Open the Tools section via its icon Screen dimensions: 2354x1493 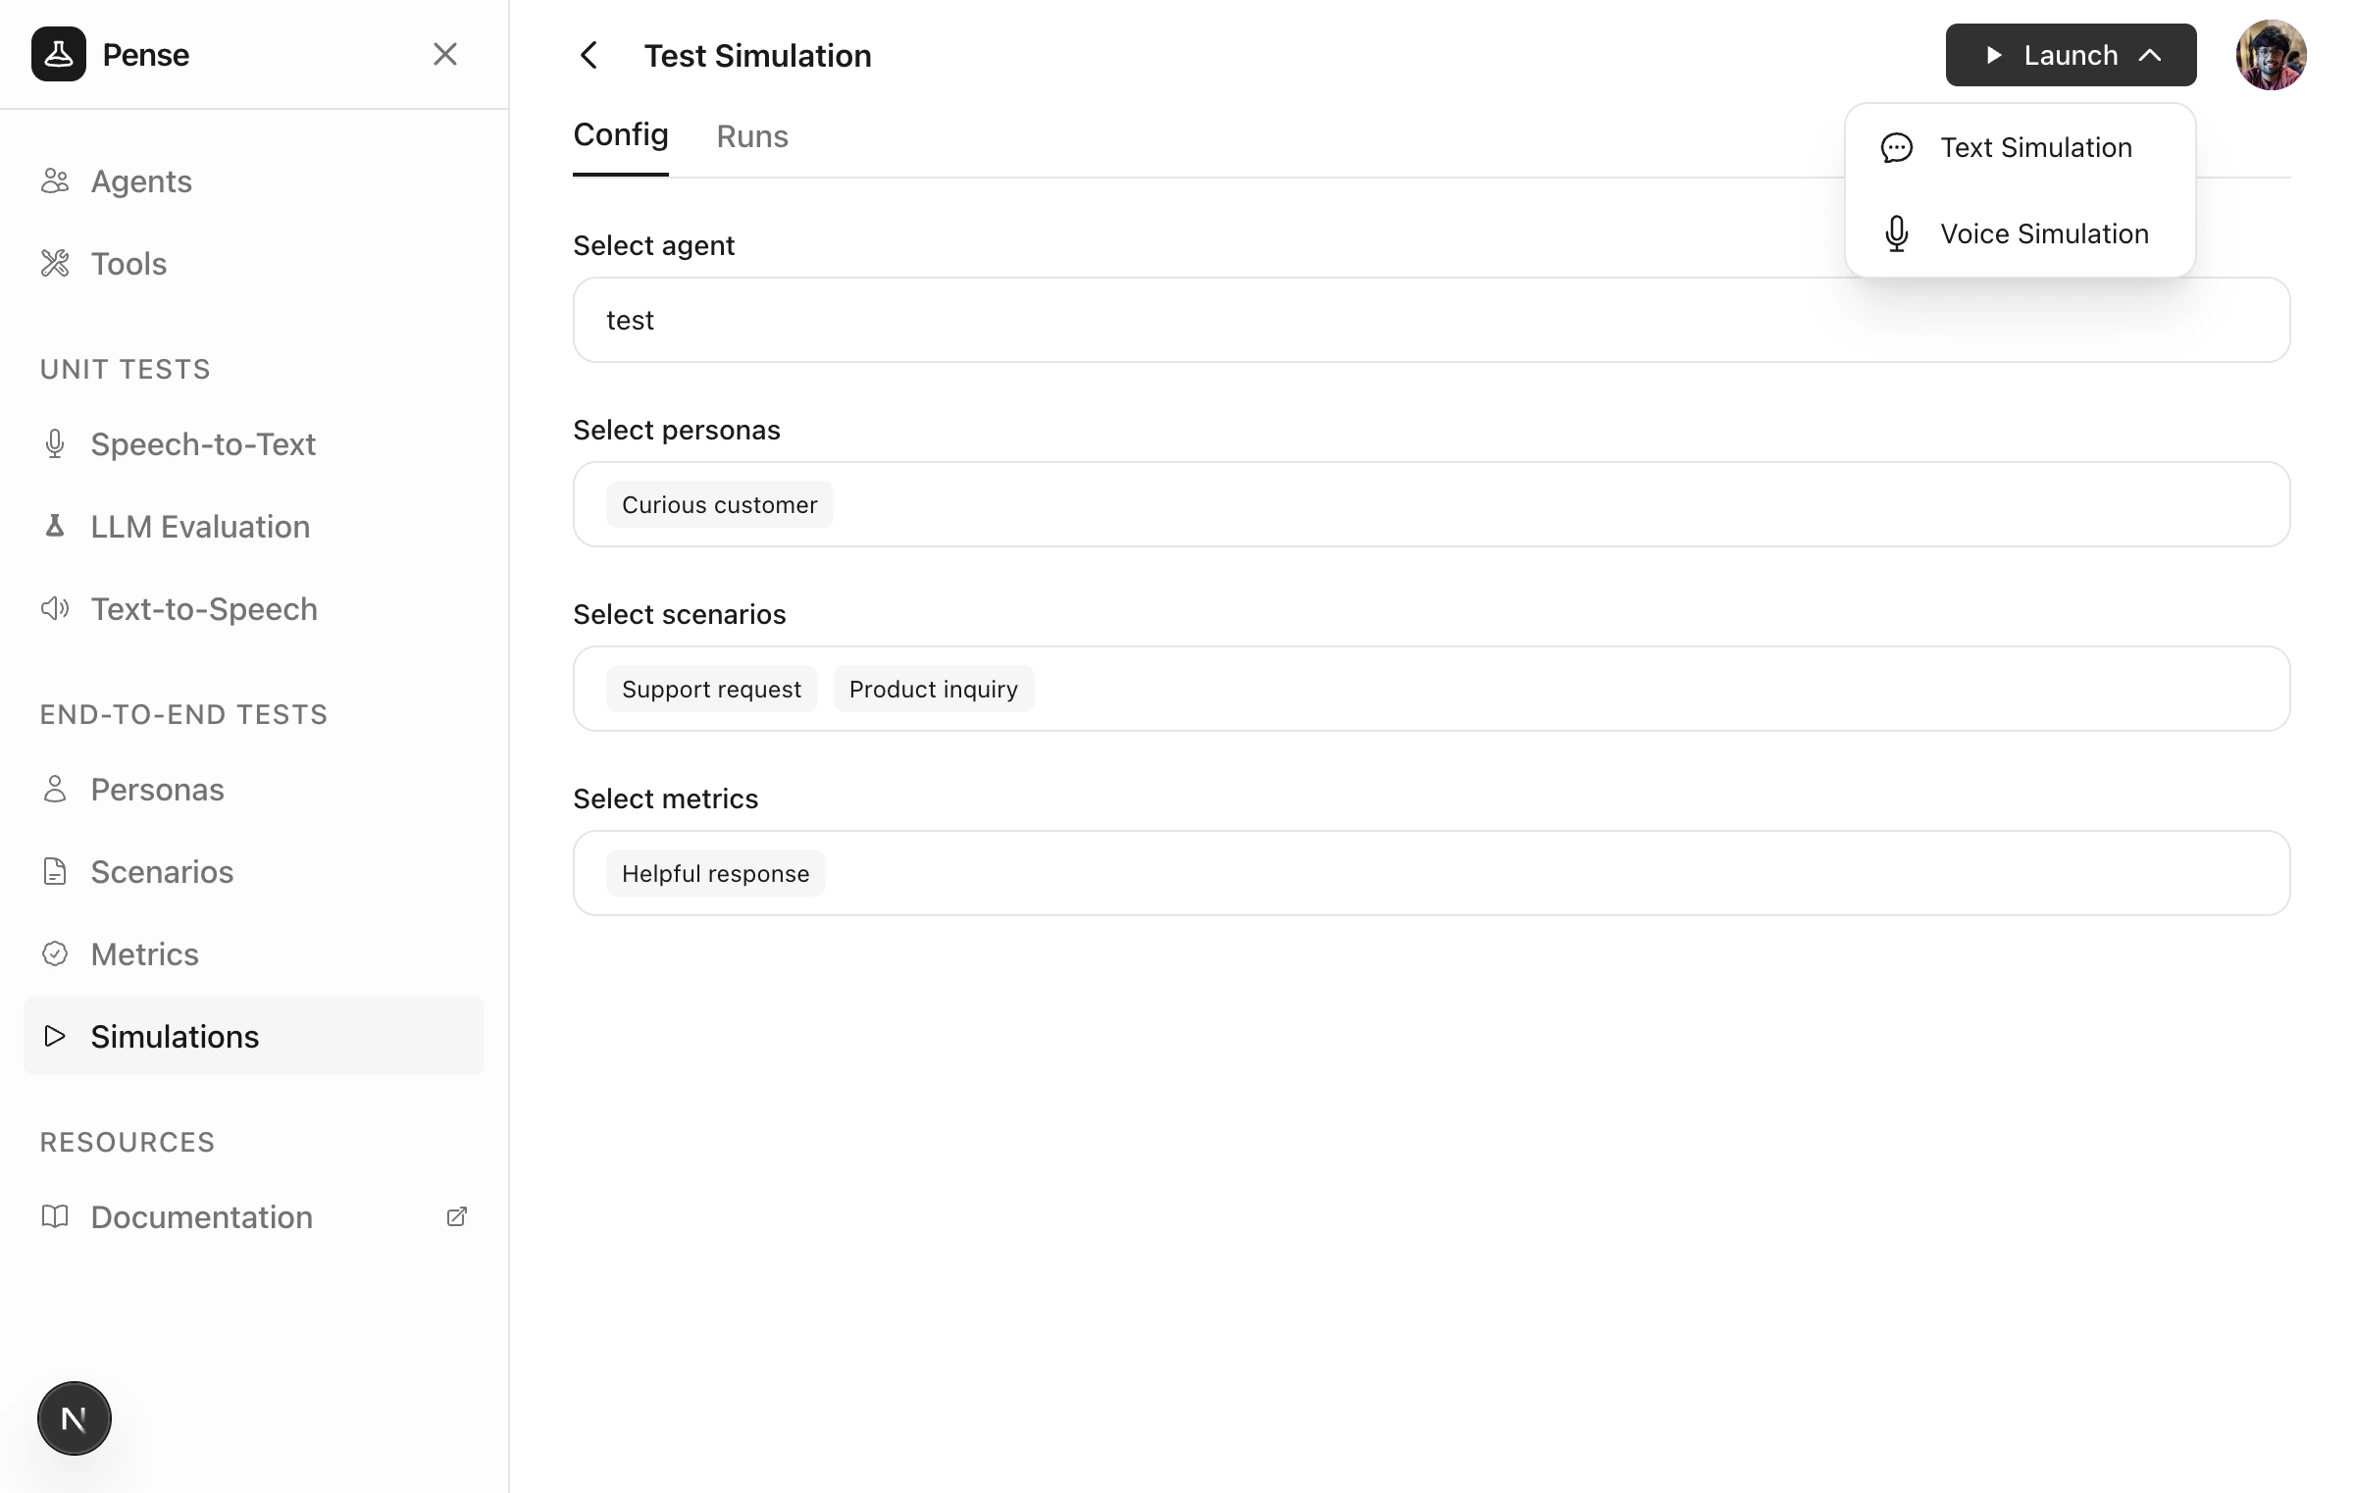[x=55, y=263]
